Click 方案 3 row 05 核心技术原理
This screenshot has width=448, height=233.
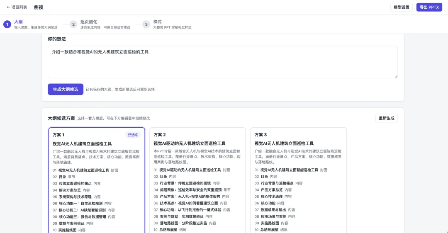pyautogui.click(x=273, y=197)
